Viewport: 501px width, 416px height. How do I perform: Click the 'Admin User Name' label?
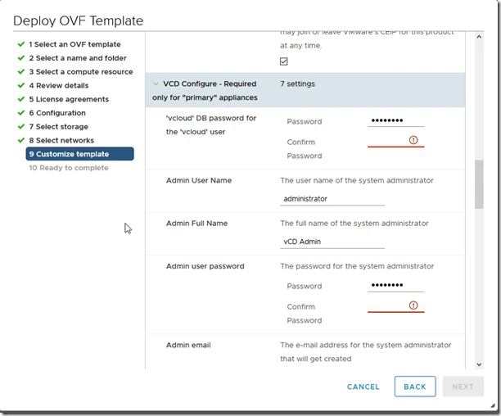coord(199,180)
